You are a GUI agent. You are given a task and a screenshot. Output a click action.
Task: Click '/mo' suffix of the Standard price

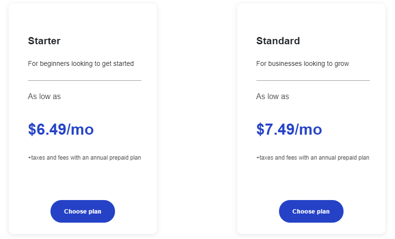coord(308,129)
